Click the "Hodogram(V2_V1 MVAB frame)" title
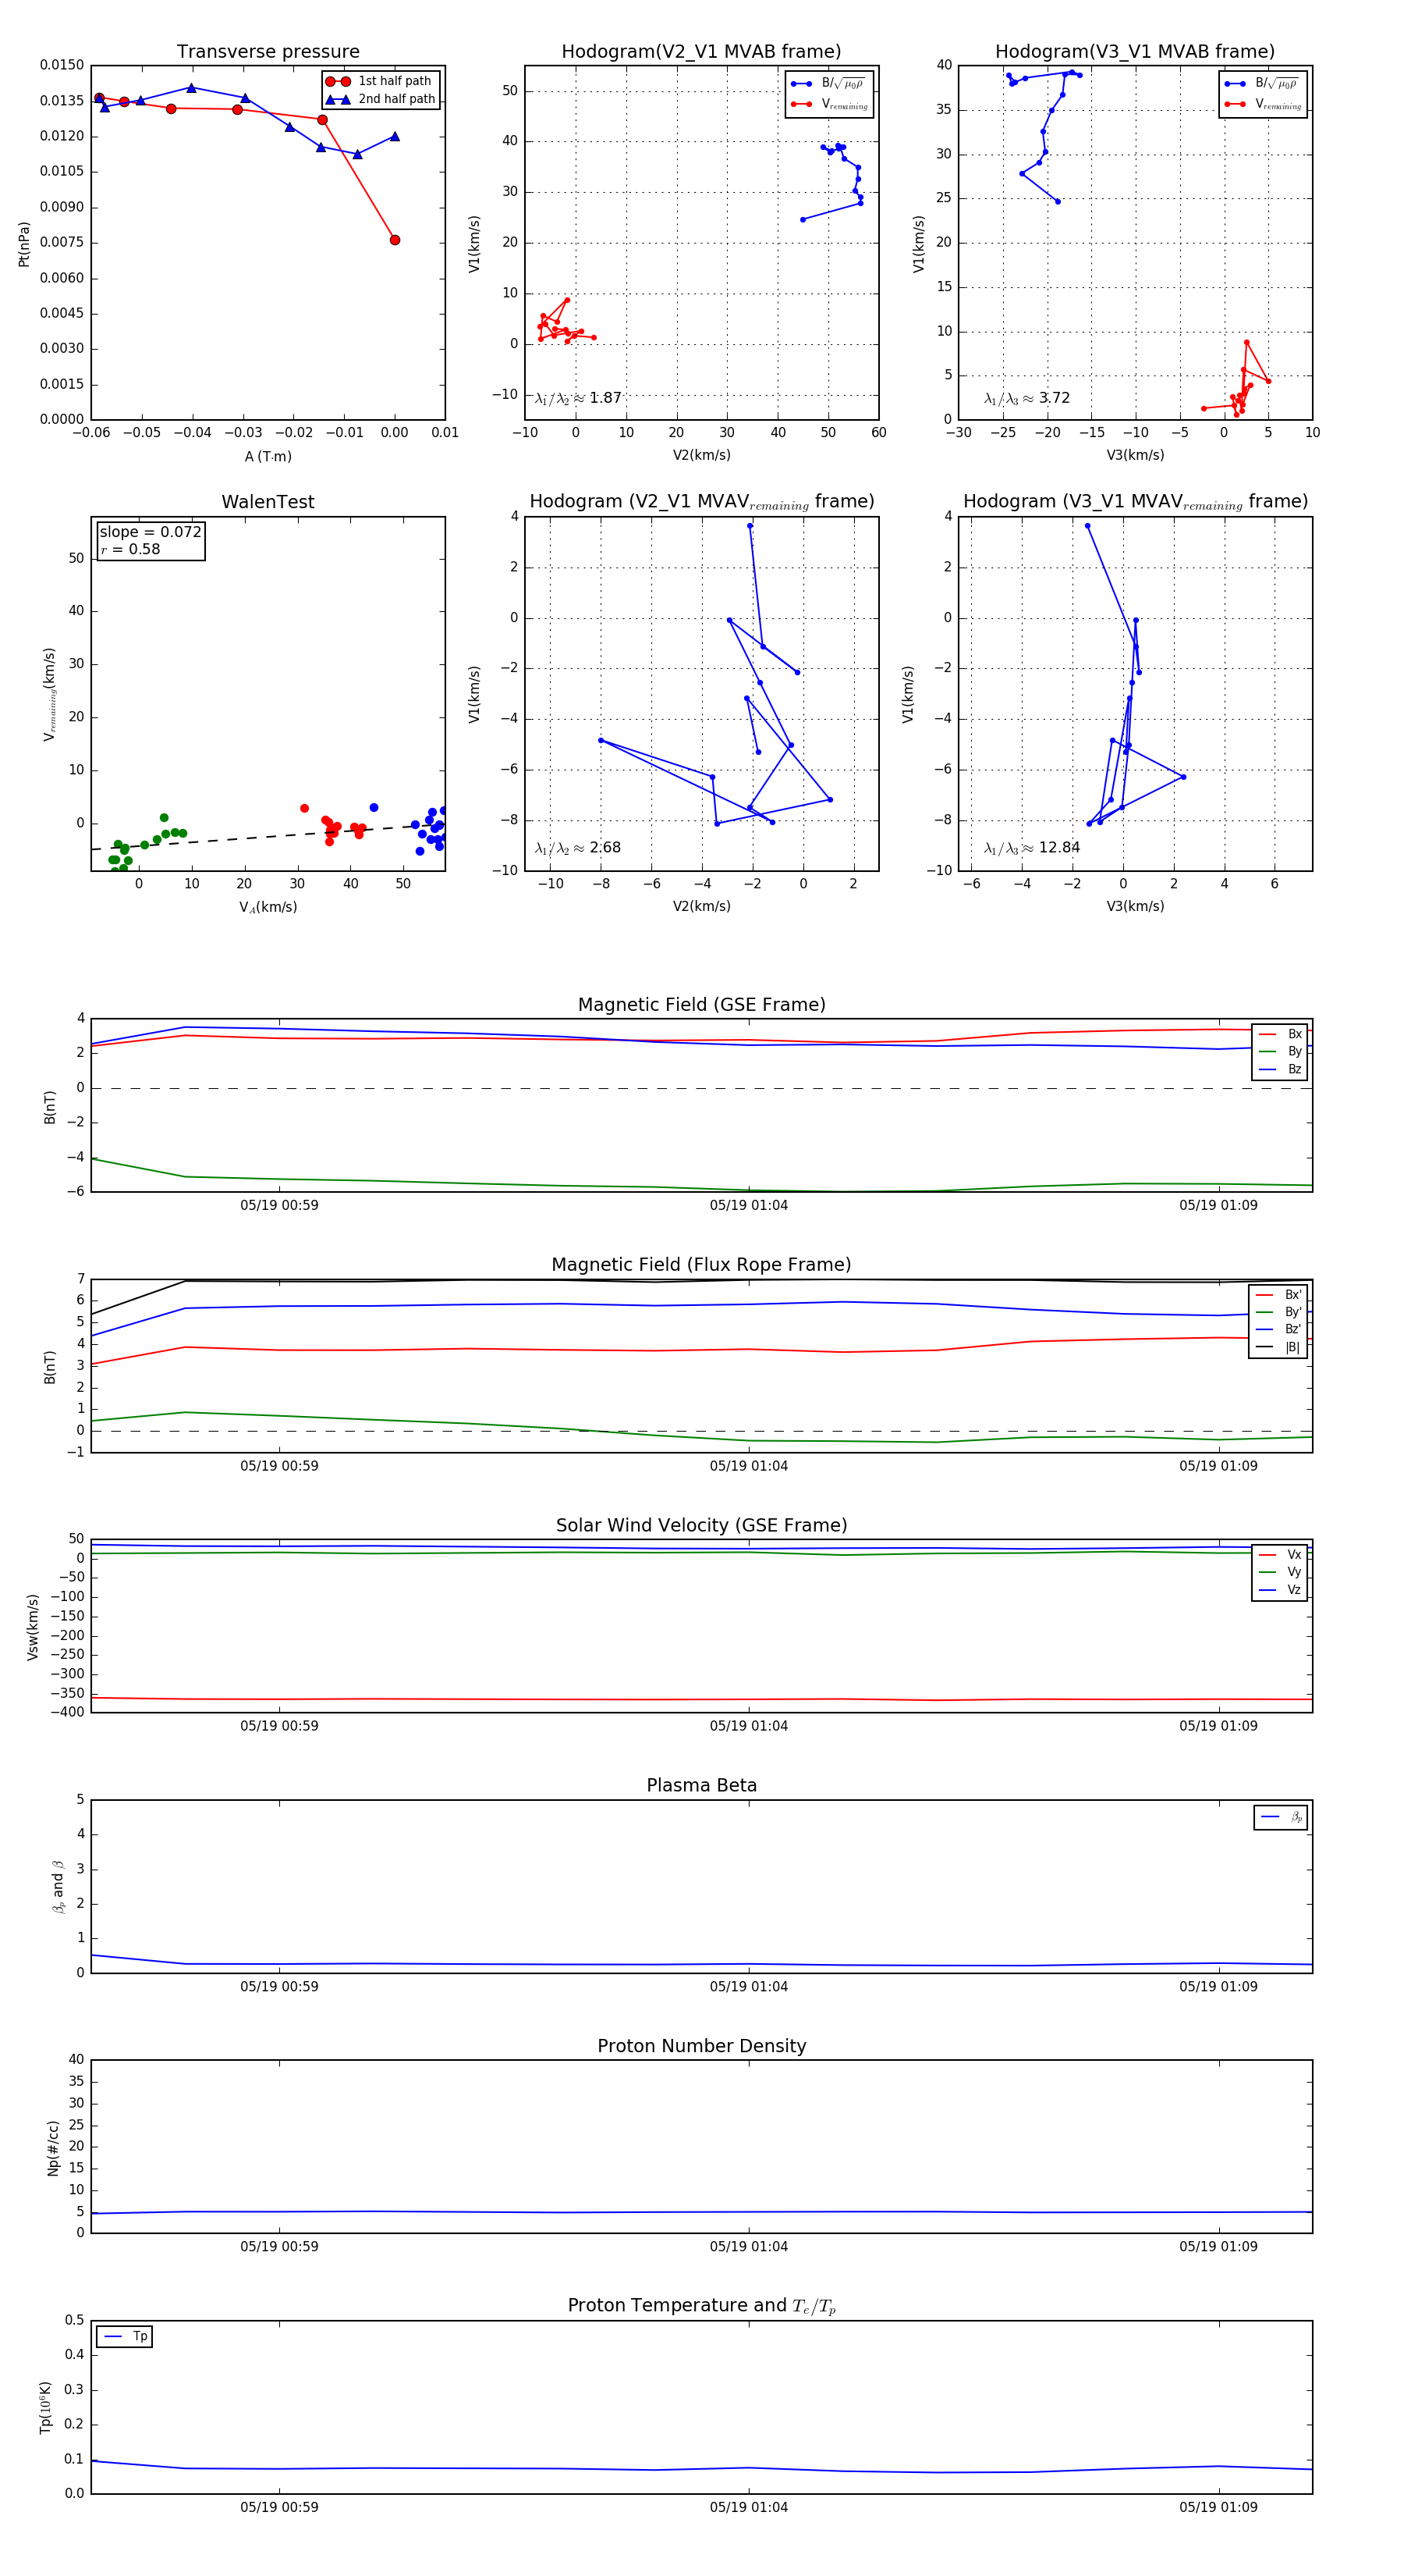This screenshot has height=2576, width=1404. (701, 52)
